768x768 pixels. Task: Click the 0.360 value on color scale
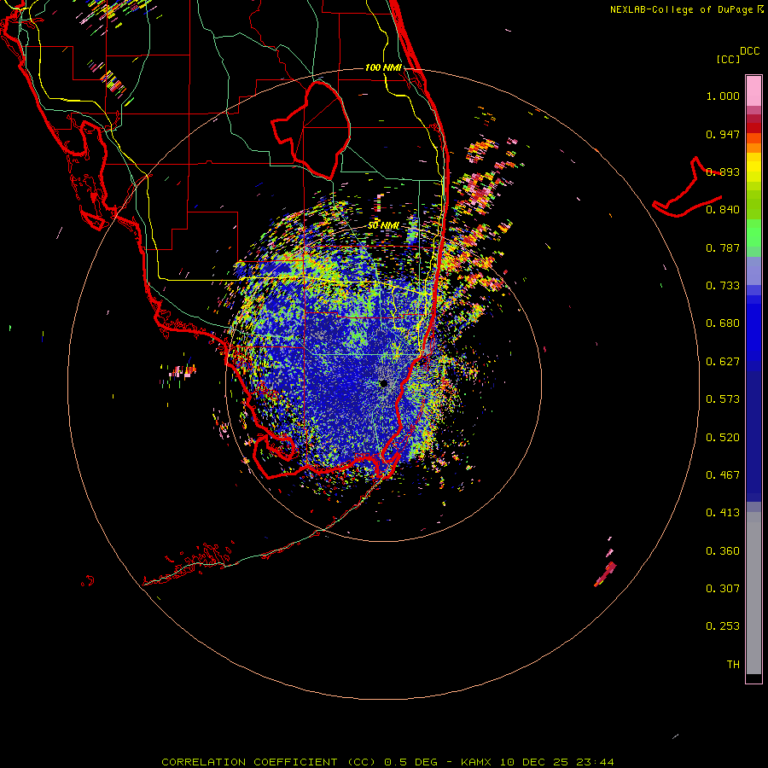tap(723, 551)
